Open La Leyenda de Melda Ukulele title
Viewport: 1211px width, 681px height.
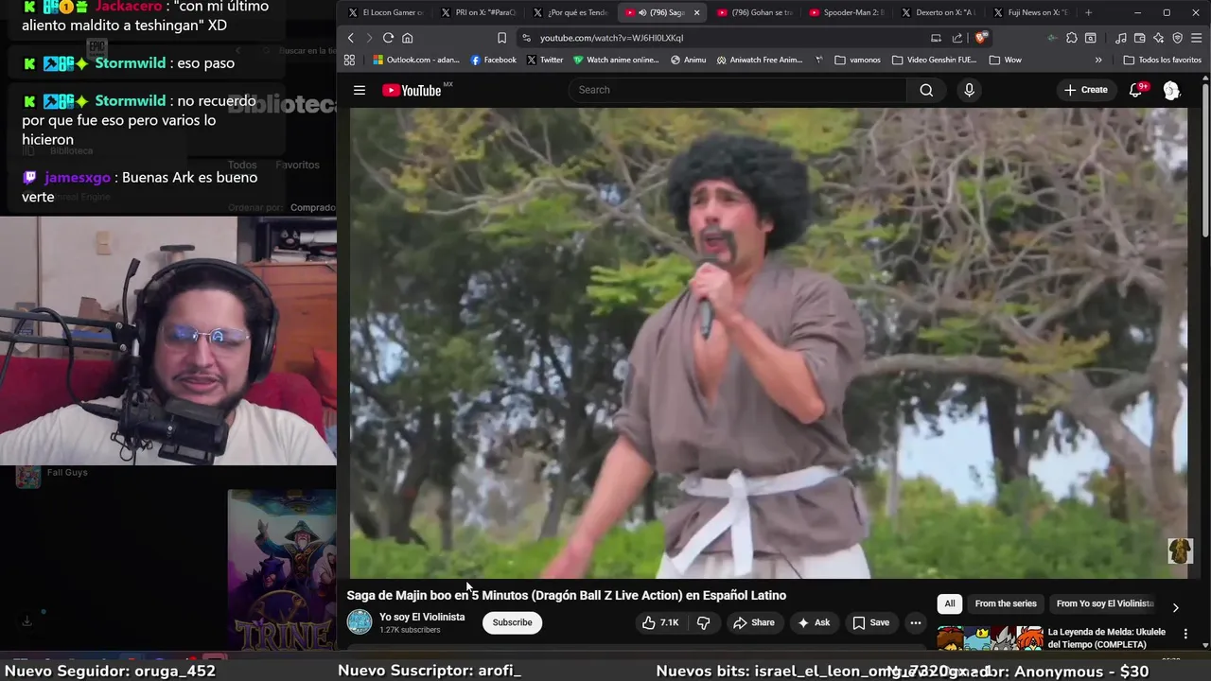(1106, 638)
